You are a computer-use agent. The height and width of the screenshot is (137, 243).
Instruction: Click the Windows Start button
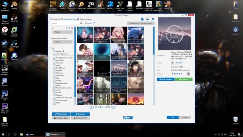(3, 134)
